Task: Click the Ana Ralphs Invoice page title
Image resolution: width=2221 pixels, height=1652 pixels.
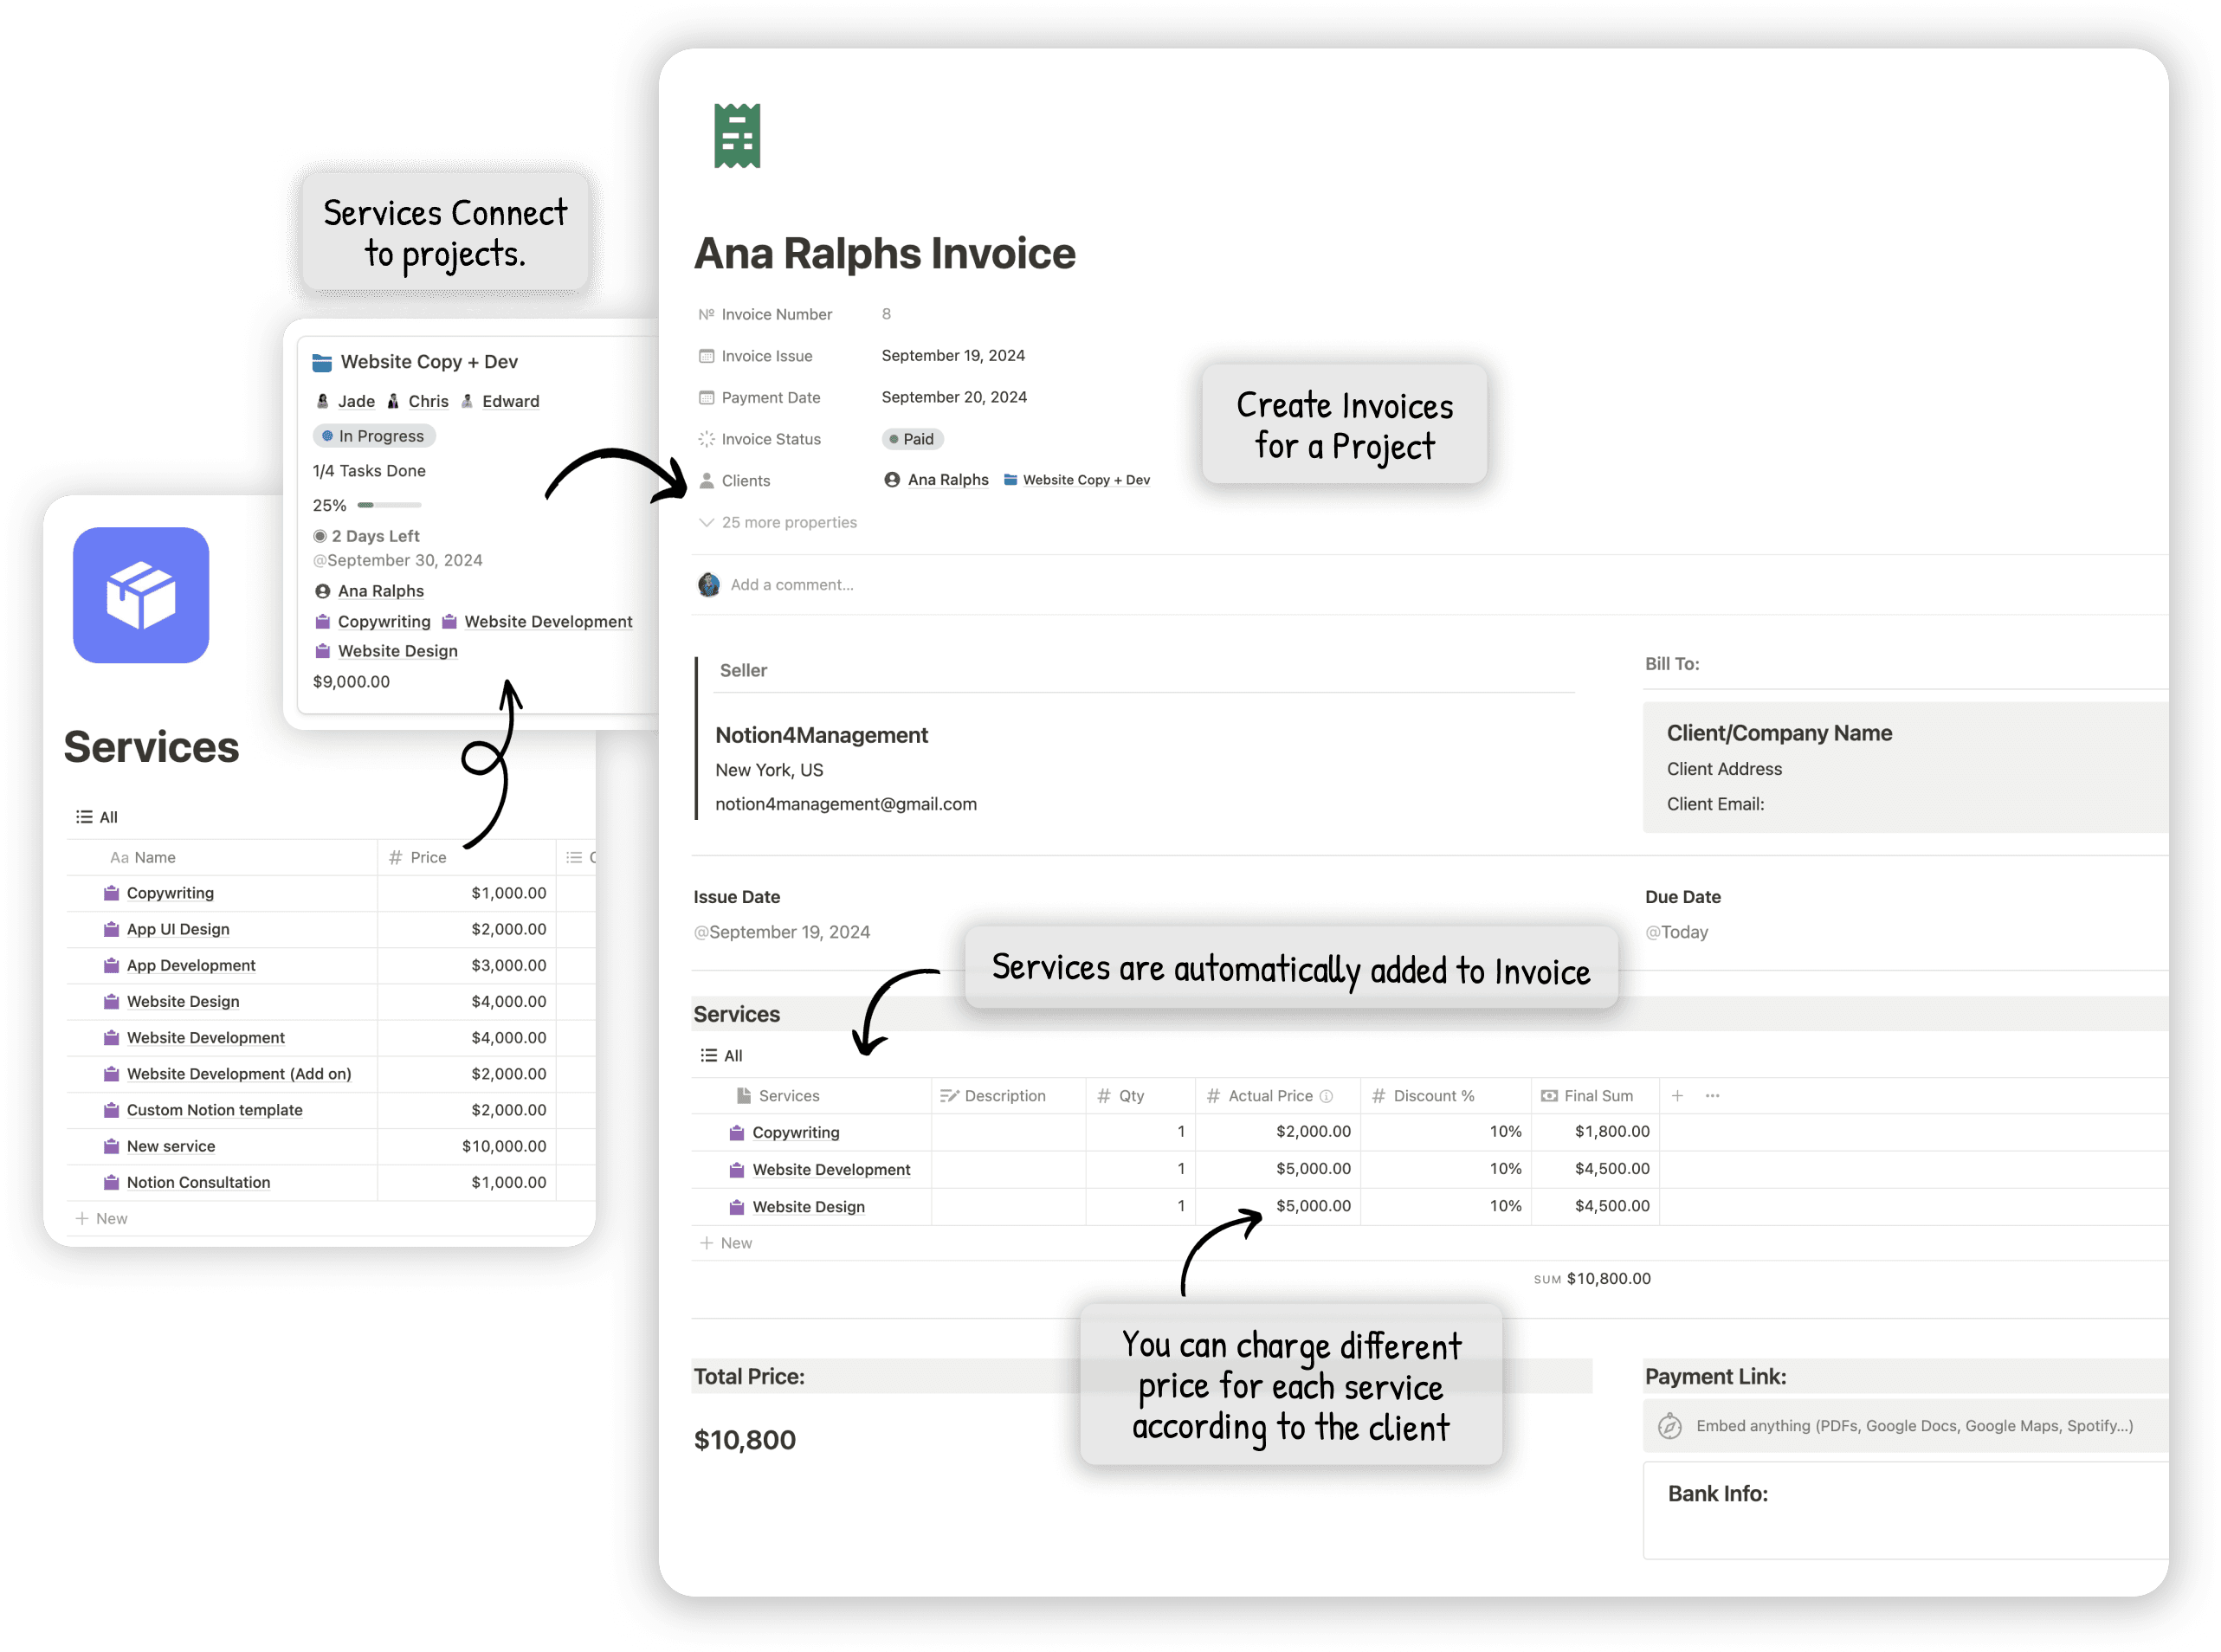Action: click(x=884, y=253)
